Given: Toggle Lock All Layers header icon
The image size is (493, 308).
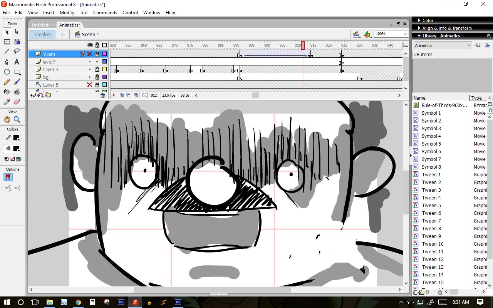Looking at the screenshot, I should tap(97, 45).
